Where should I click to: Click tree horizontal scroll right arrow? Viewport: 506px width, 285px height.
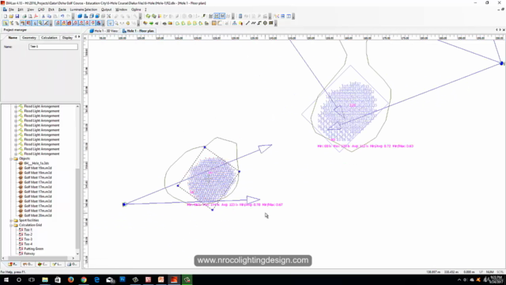click(x=74, y=258)
